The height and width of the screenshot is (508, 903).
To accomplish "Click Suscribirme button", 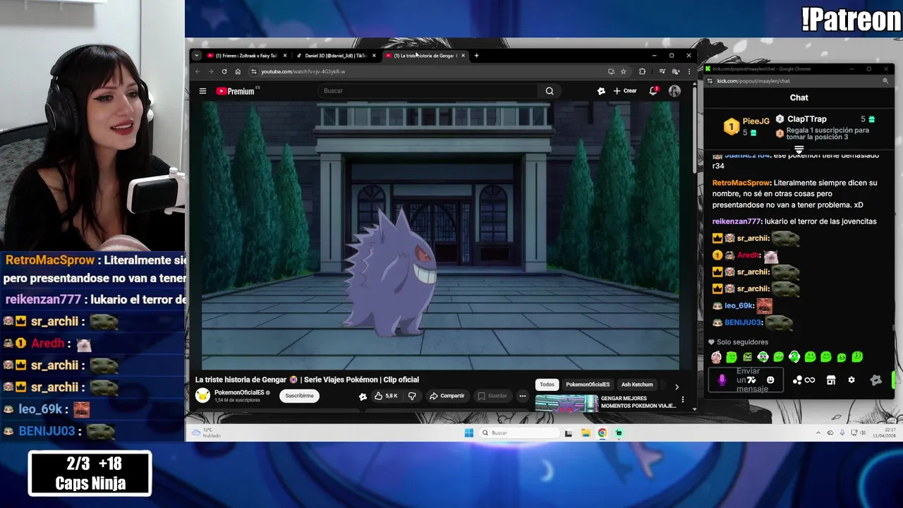I will (x=299, y=396).
